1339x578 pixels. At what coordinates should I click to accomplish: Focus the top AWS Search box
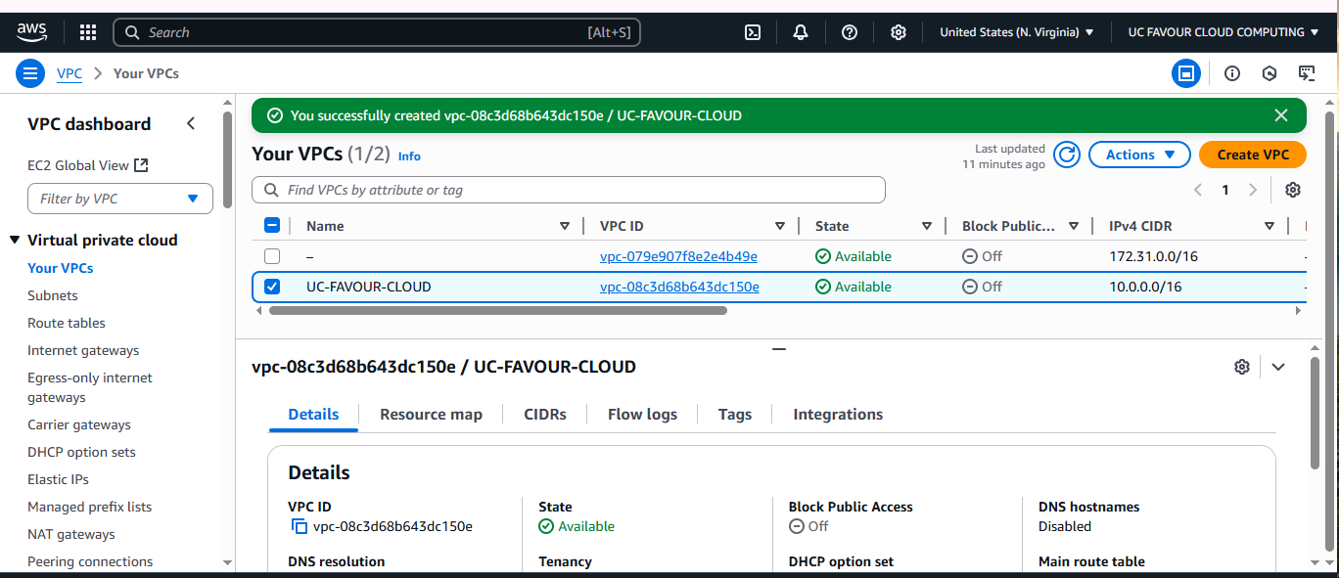(377, 32)
